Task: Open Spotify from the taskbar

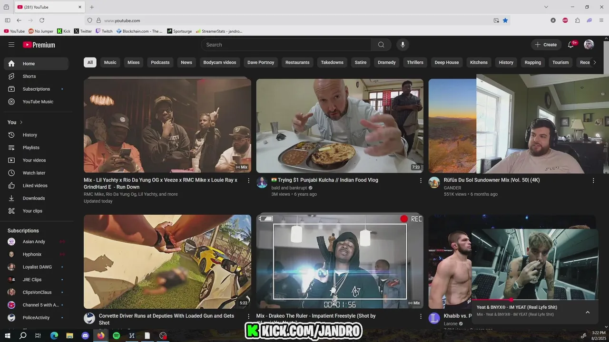Action: [x=117, y=335]
